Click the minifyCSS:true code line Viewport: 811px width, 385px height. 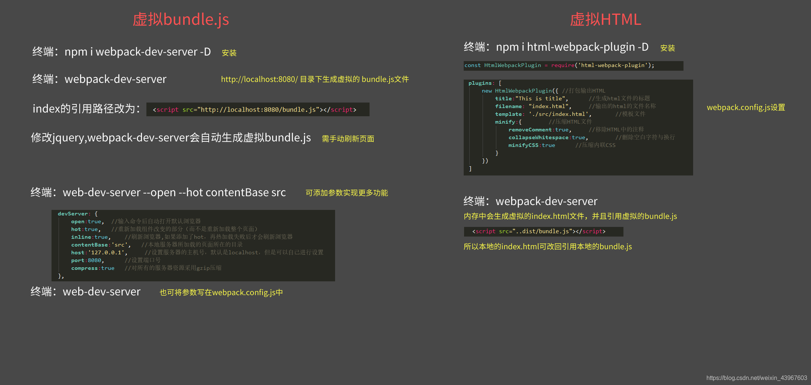562,145
